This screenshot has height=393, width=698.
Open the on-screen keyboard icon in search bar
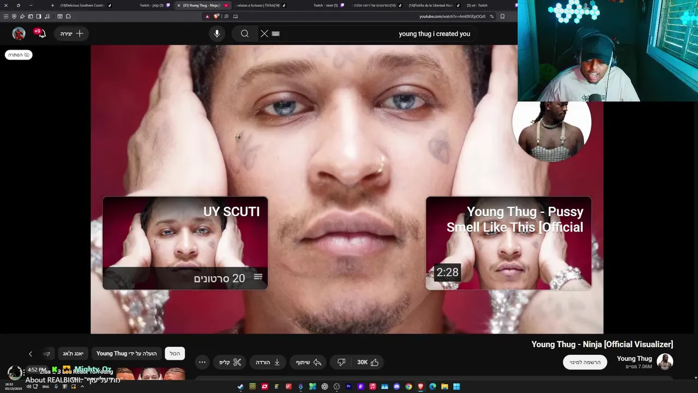[275, 33]
